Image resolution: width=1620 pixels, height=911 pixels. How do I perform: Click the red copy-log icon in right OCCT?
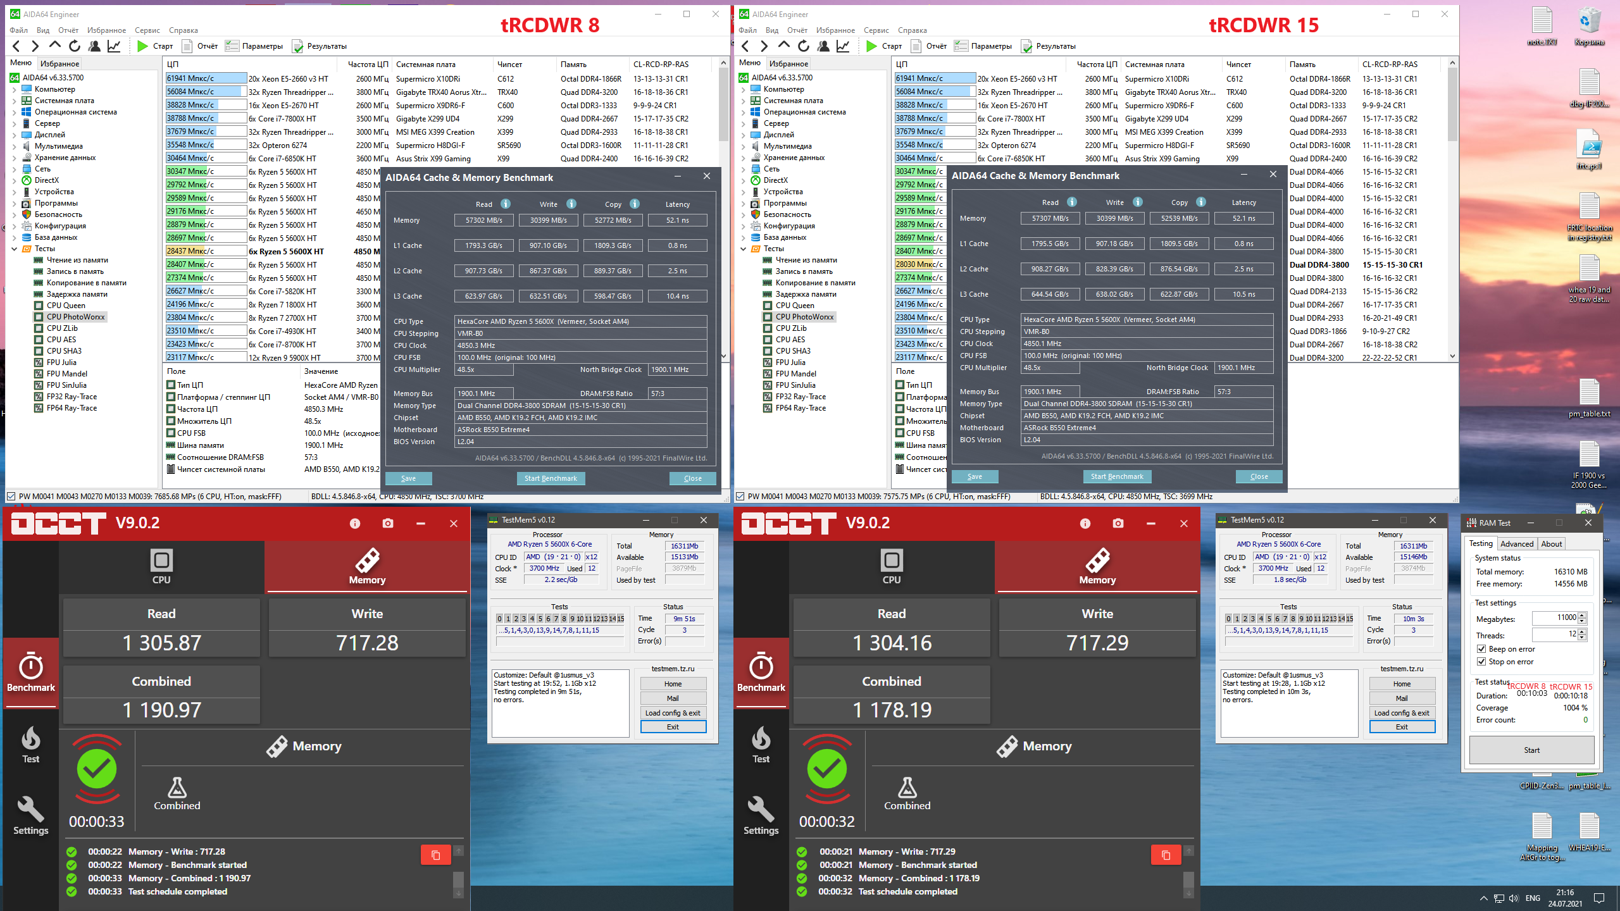point(1166,855)
